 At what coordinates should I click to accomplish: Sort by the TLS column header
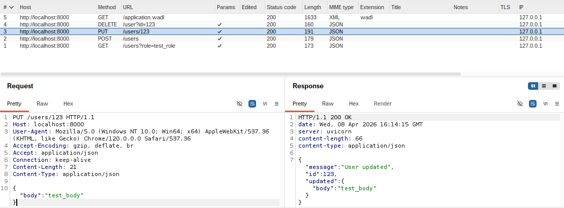(508, 7)
